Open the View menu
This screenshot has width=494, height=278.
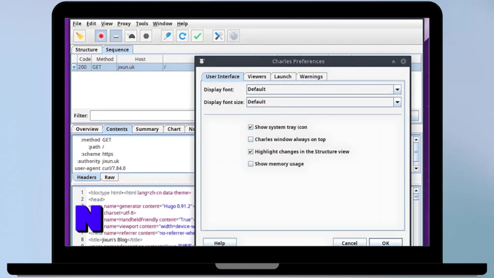point(107,24)
